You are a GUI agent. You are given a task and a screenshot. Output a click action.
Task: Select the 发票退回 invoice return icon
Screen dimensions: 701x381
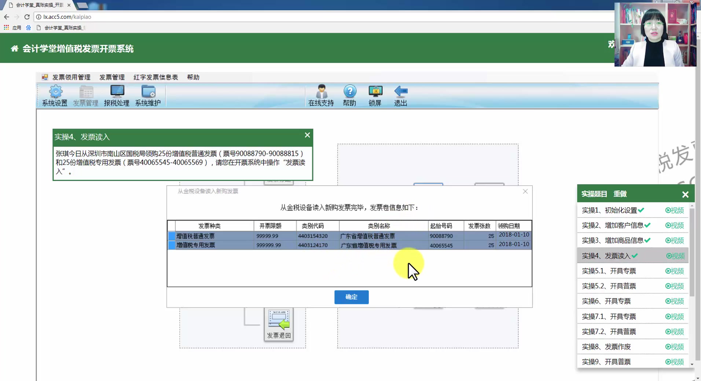point(279,324)
